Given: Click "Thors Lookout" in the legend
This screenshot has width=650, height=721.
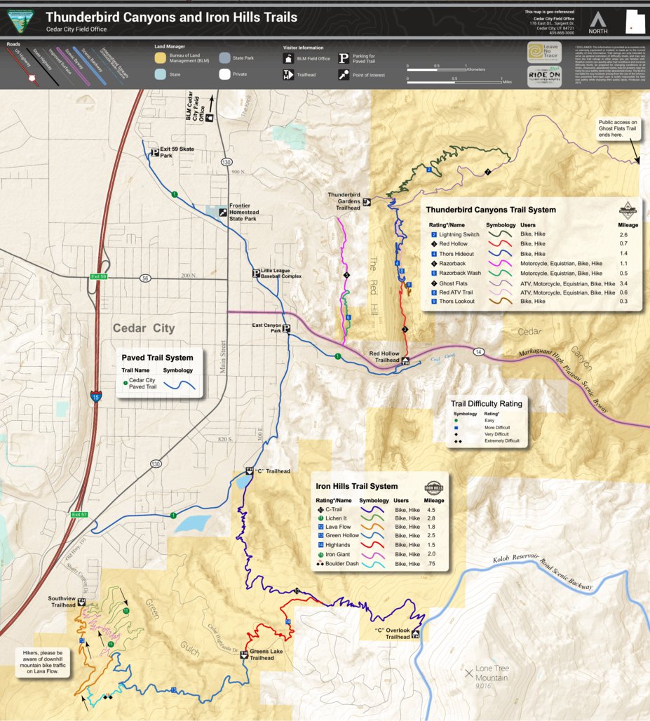Looking at the screenshot, I should [456, 301].
